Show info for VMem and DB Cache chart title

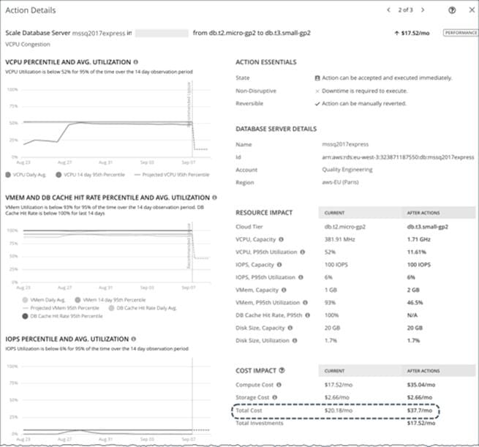pyautogui.click(x=214, y=198)
